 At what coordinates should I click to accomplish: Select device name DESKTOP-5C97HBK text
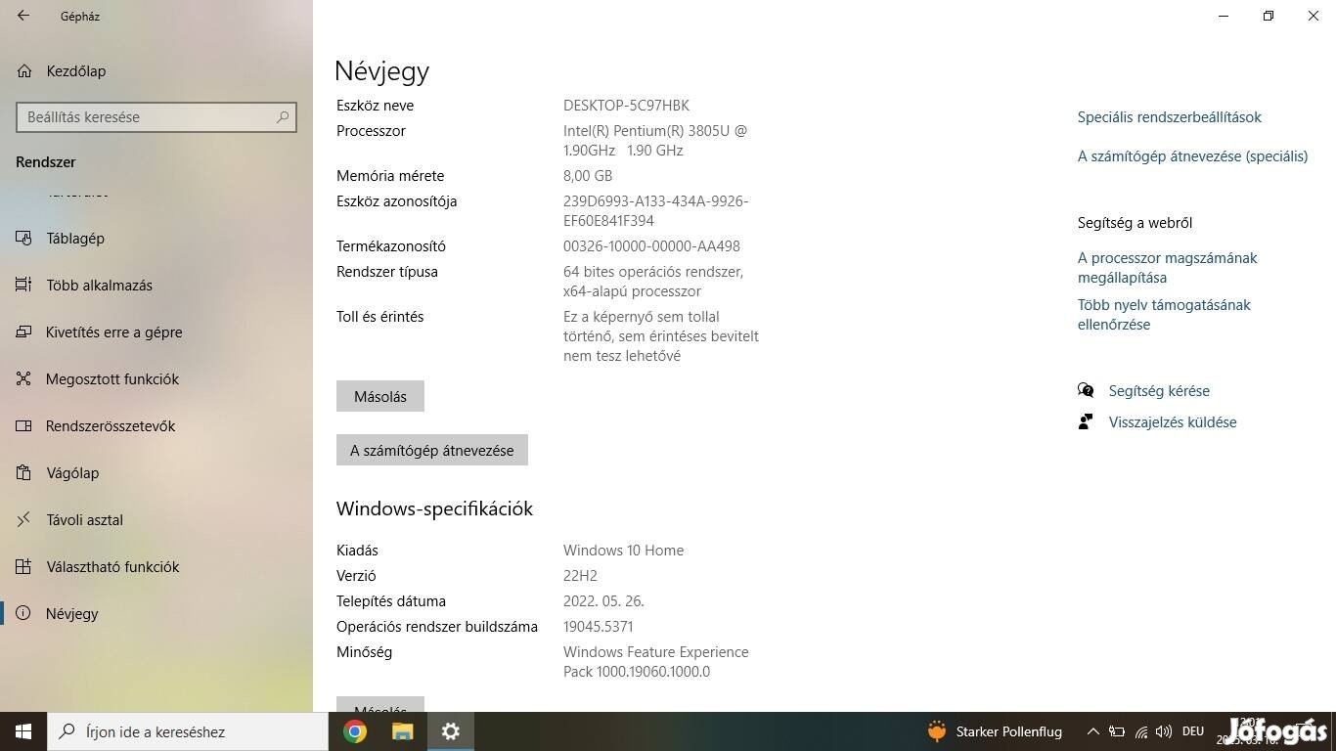[x=626, y=106]
